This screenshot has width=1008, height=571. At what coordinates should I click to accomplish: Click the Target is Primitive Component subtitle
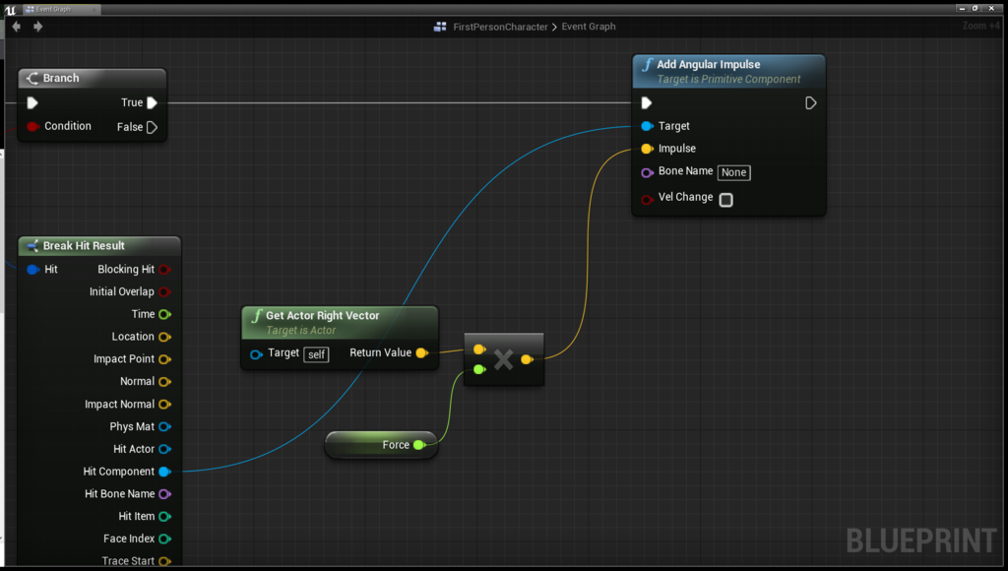[x=728, y=79]
